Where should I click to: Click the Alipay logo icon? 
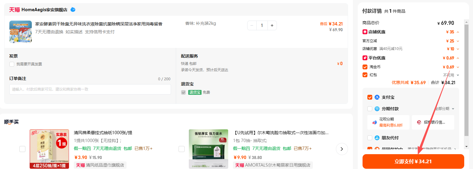click(377, 97)
